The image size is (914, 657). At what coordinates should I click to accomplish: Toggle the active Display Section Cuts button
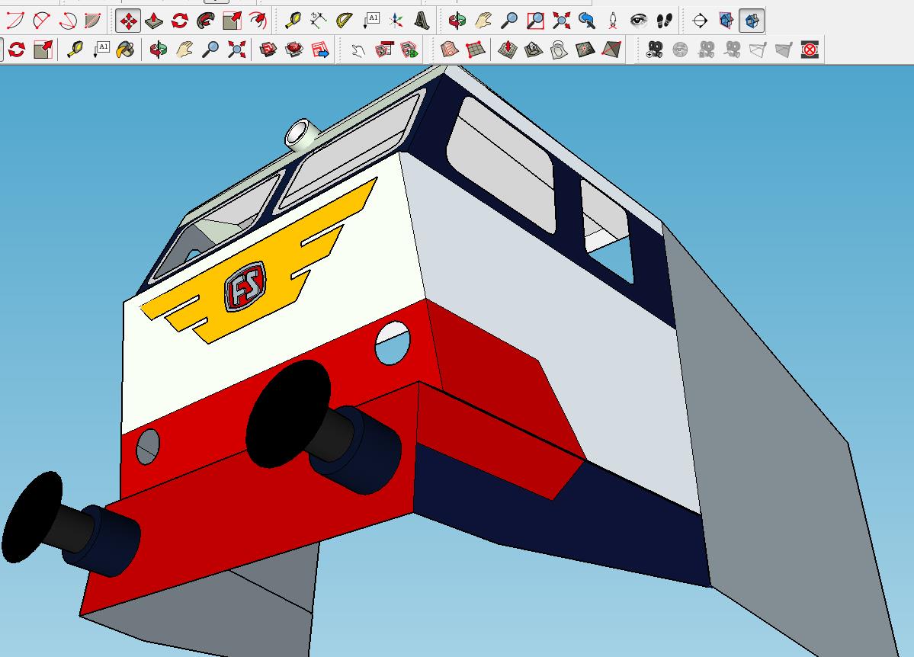[x=752, y=21]
